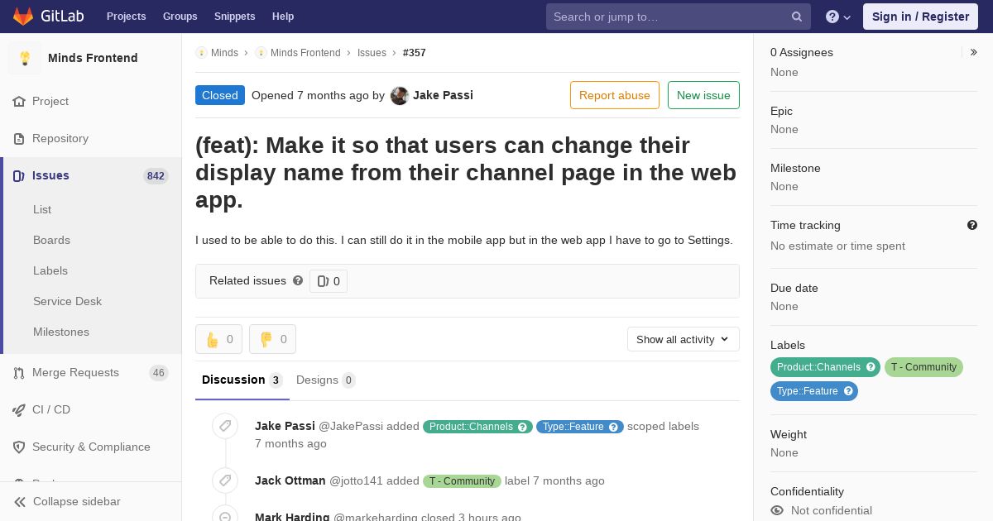Click the label icon beside Jack Ottman activity
Image resolution: width=993 pixels, height=521 pixels.
225,480
